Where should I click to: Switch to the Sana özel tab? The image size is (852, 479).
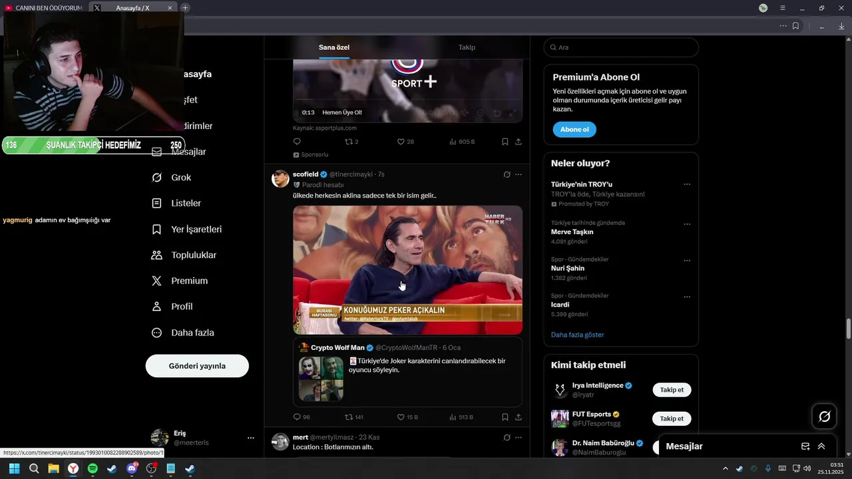334,47
